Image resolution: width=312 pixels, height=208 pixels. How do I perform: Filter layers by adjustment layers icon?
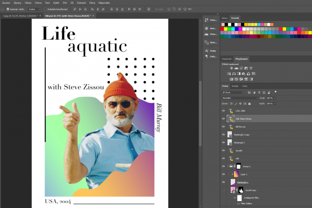point(254,93)
